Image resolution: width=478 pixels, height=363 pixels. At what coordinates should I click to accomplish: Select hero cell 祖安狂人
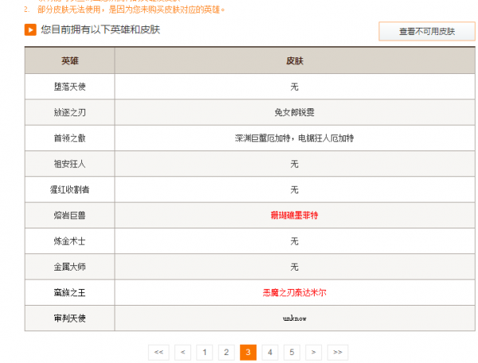pyautogui.click(x=70, y=164)
